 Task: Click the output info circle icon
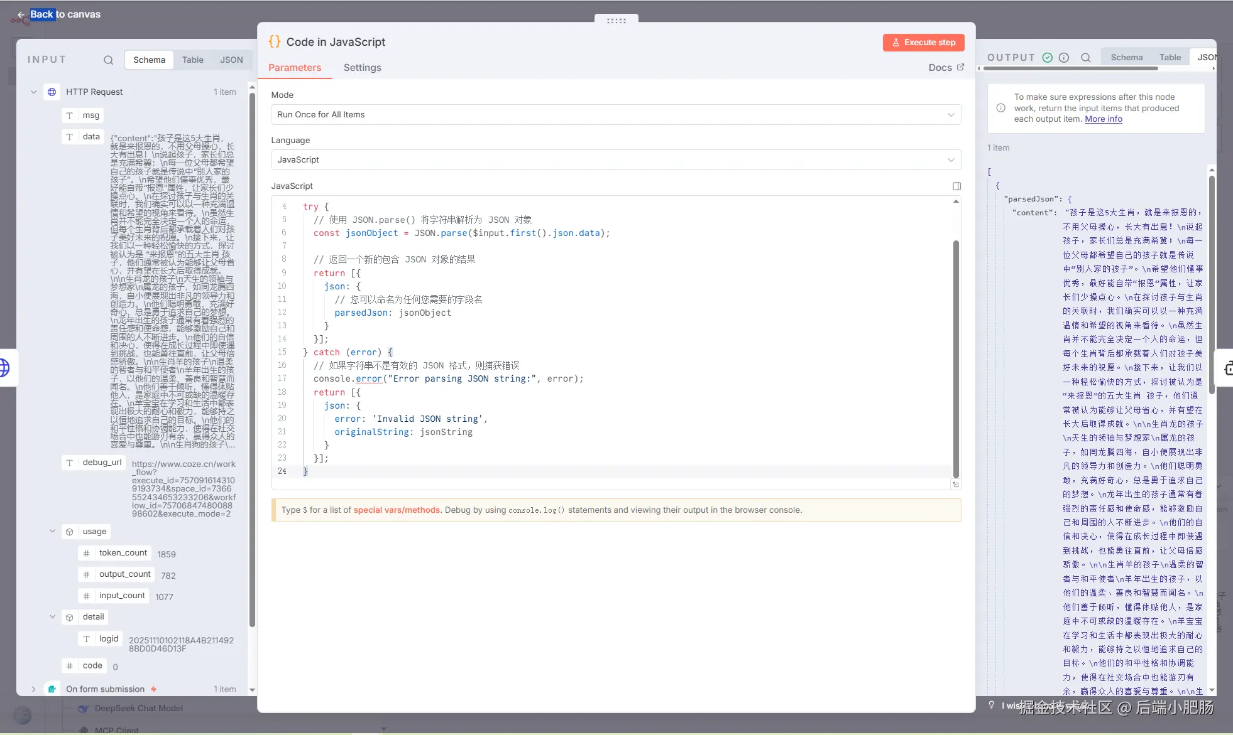point(1064,58)
